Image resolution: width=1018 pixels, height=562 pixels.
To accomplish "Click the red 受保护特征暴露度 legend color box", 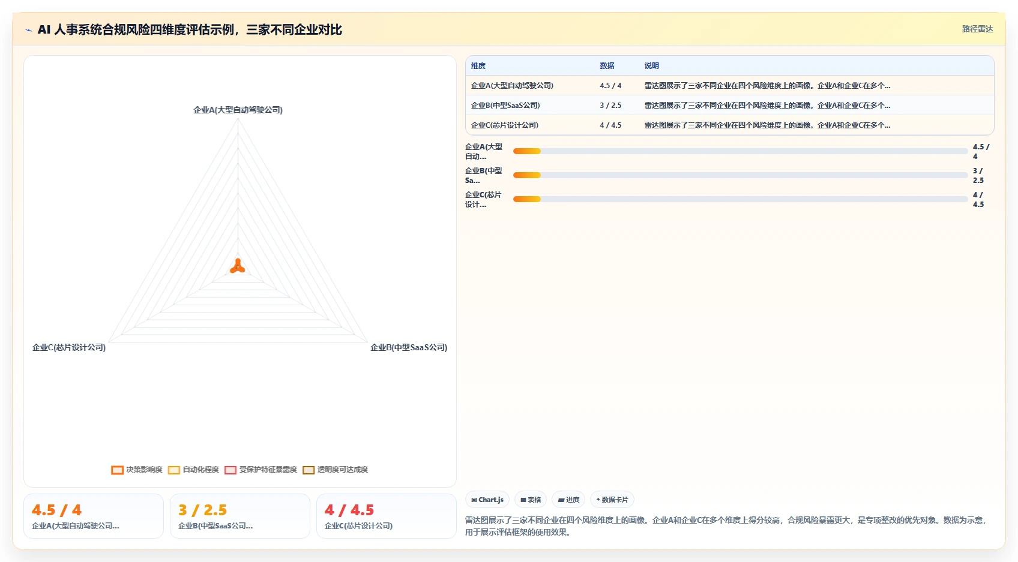I will tap(230, 470).
